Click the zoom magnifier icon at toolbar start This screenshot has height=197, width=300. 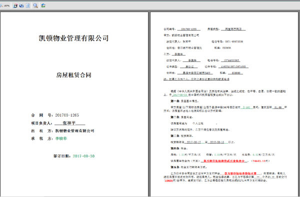coord(1,5)
